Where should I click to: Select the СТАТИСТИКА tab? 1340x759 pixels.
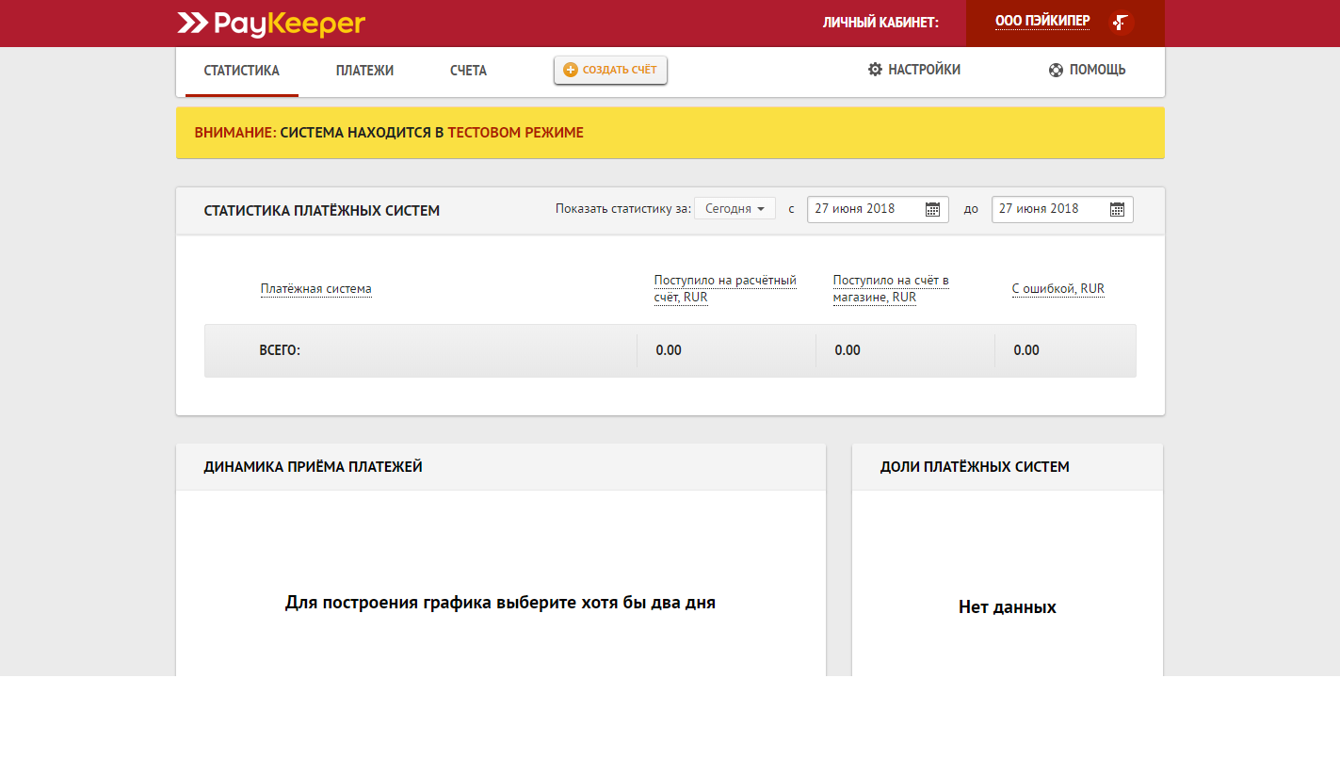(241, 70)
